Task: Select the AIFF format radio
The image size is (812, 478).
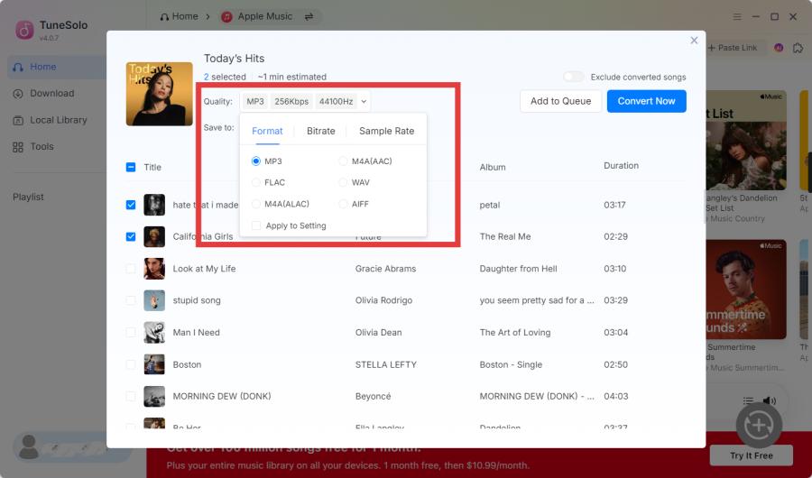Action: tap(343, 204)
